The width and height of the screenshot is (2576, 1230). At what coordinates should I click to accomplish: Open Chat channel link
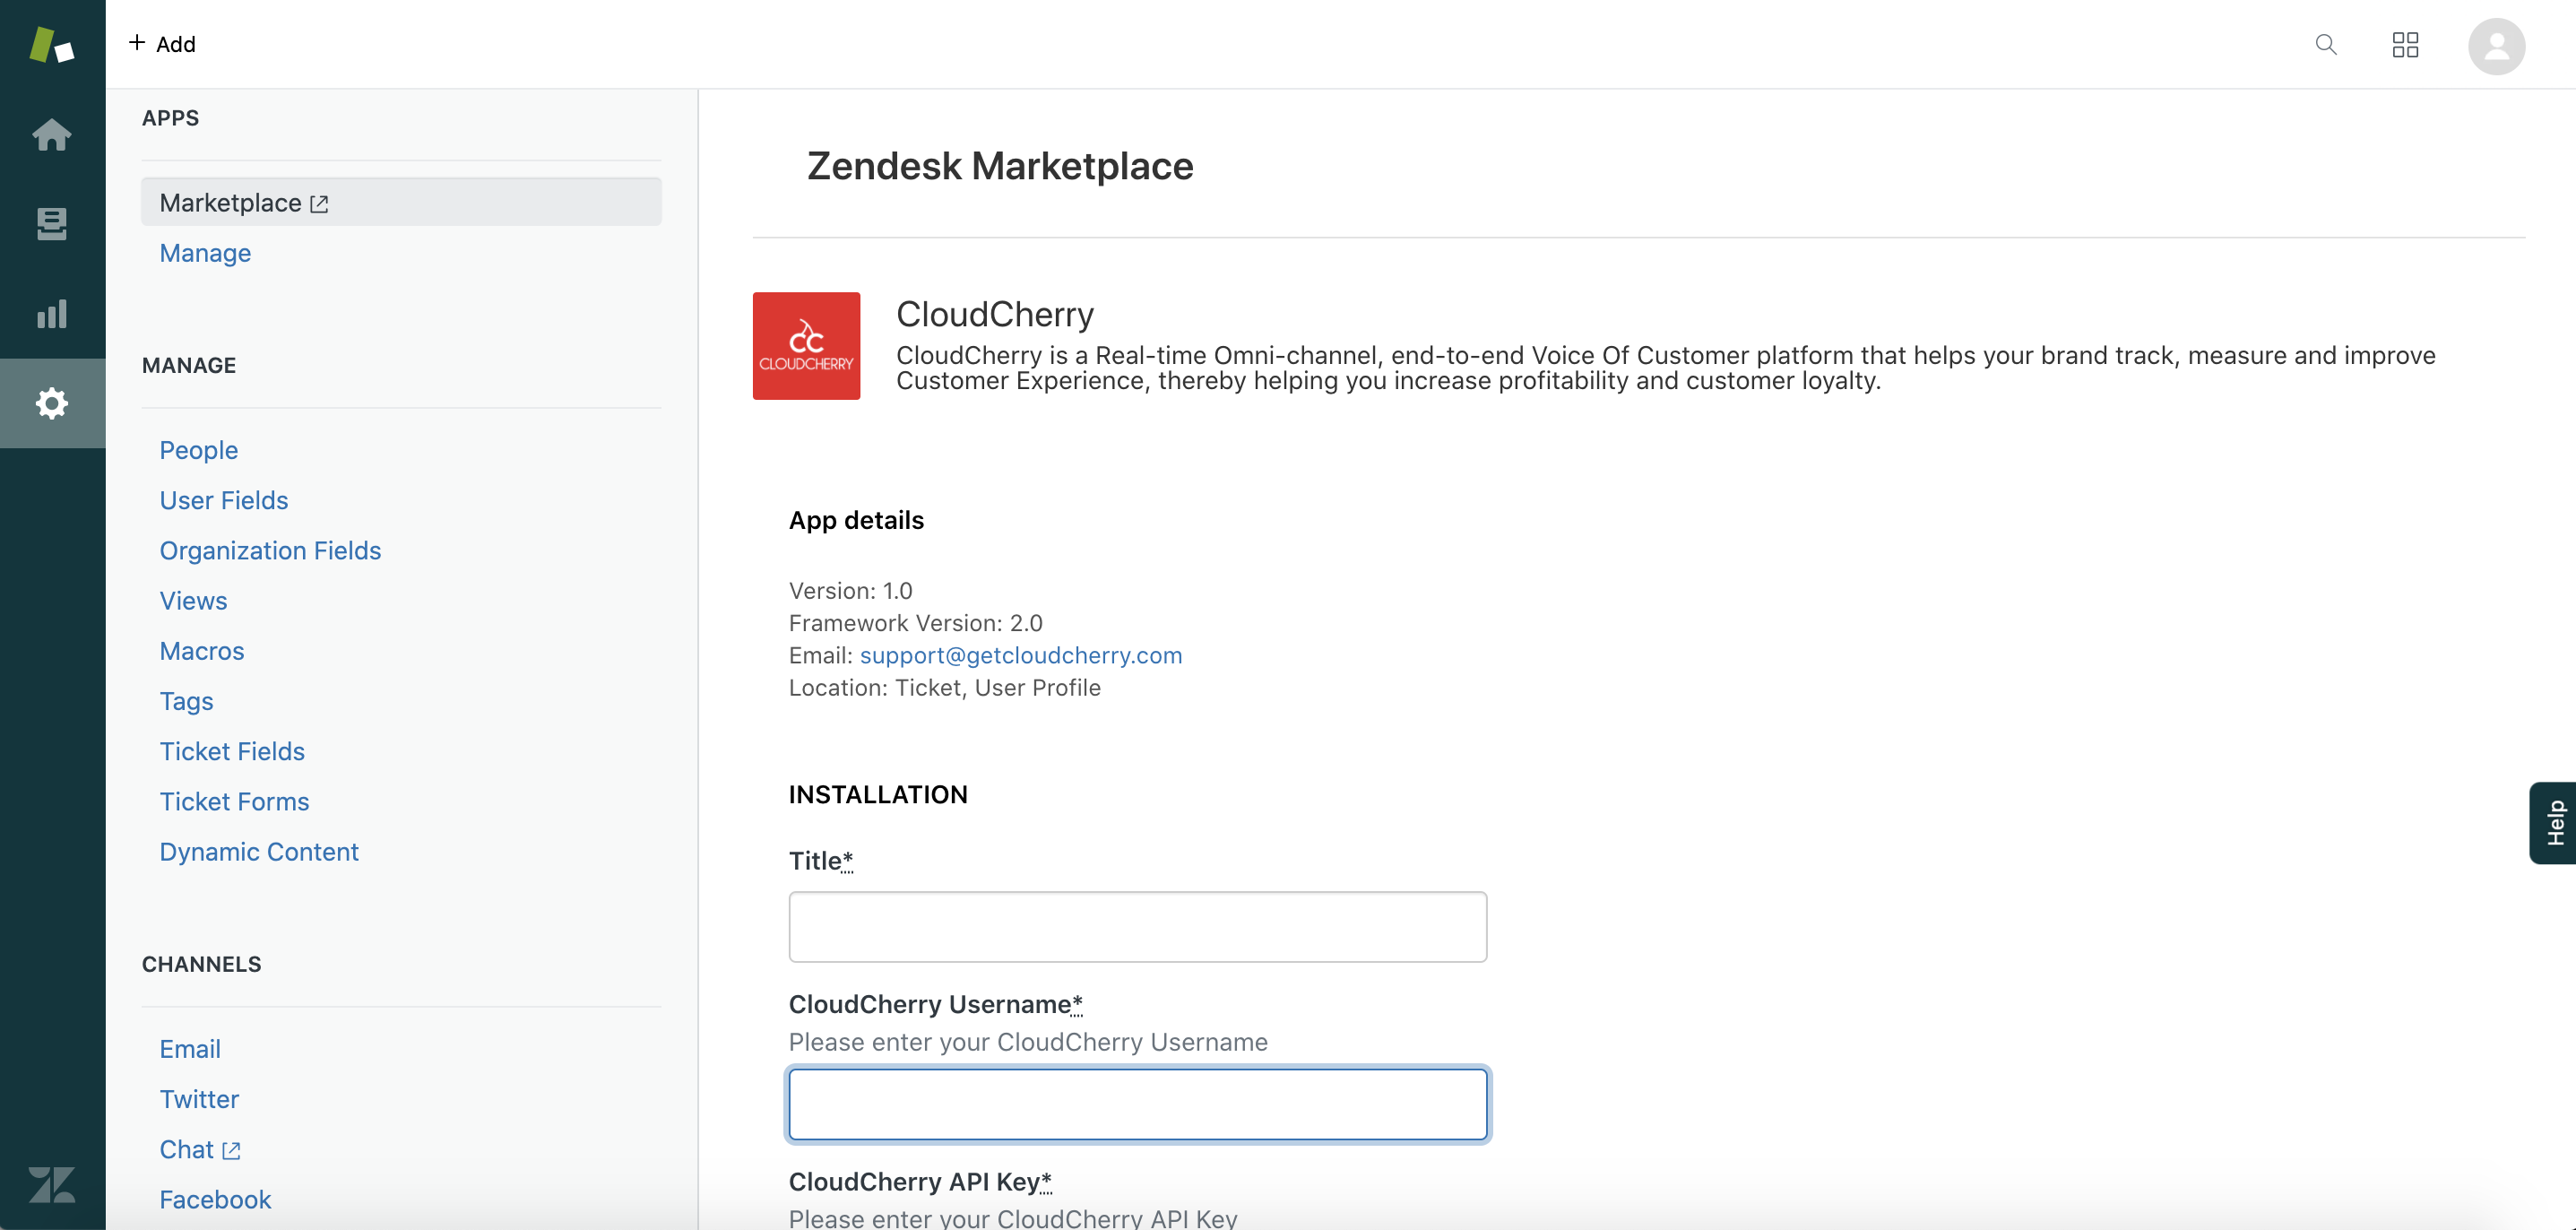pyautogui.click(x=200, y=1149)
